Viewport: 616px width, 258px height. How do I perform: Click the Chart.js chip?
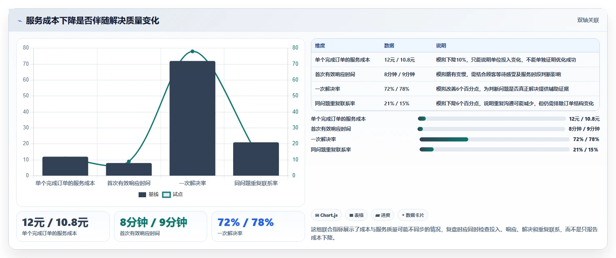point(326,215)
